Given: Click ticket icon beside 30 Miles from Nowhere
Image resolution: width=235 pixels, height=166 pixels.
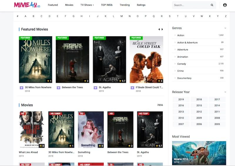Looking at the screenshot, I should (x=21, y=88).
